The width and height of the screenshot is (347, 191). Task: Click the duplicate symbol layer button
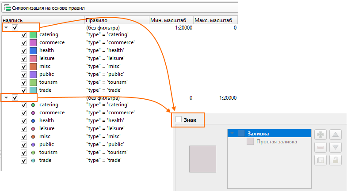320,160
